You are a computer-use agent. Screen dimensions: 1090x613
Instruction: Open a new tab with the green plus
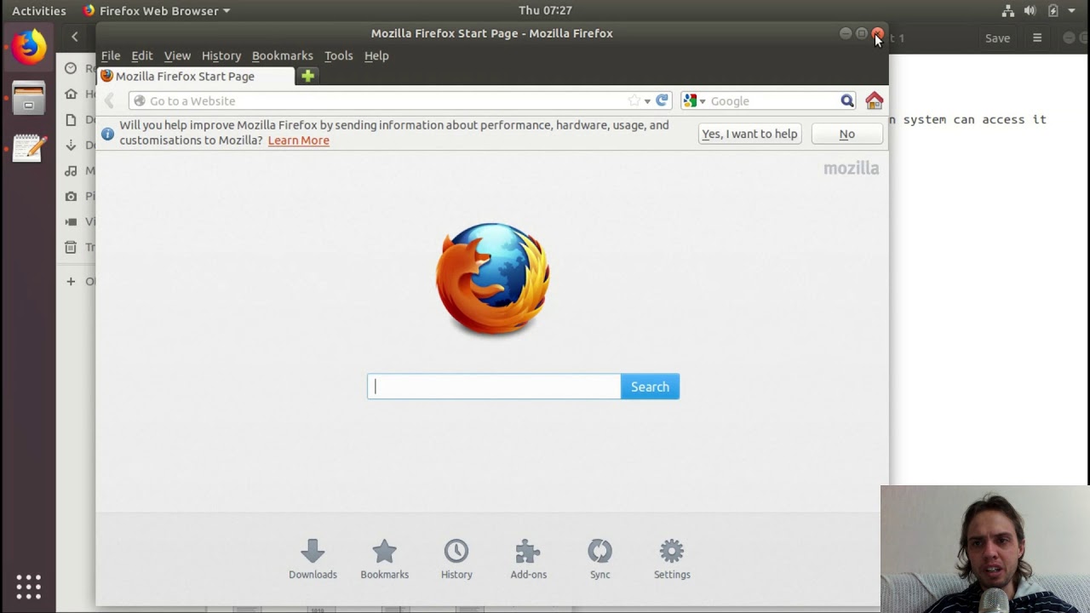point(307,76)
